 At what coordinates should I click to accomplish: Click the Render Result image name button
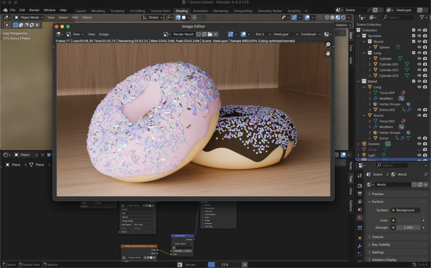coord(183,34)
